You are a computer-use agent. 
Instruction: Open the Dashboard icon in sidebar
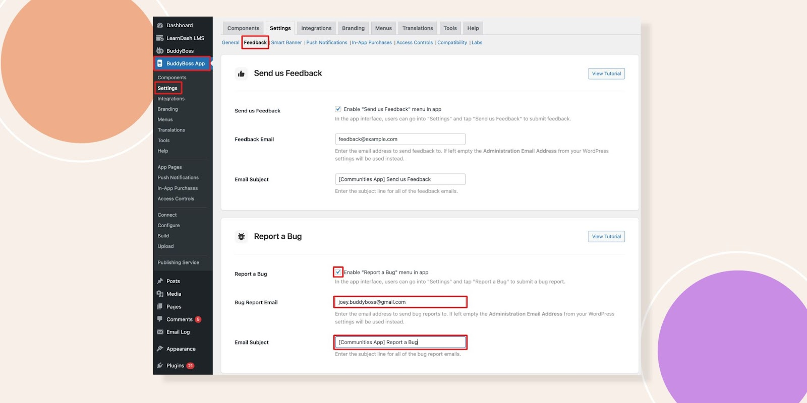tap(160, 25)
